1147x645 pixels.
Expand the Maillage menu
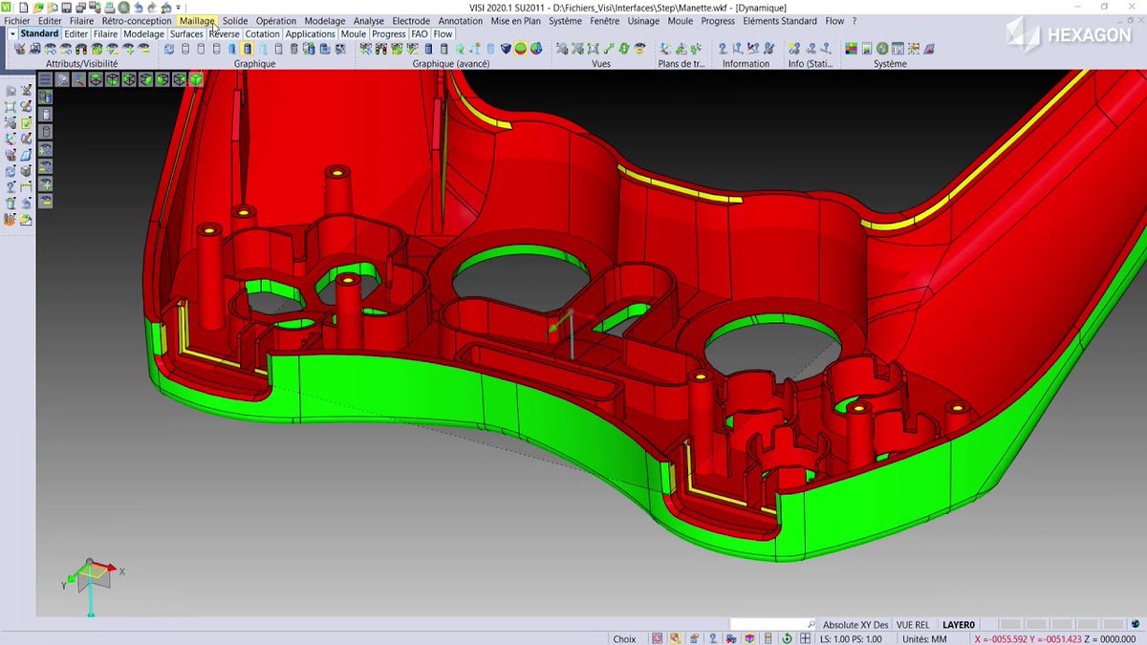pos(196,20)
